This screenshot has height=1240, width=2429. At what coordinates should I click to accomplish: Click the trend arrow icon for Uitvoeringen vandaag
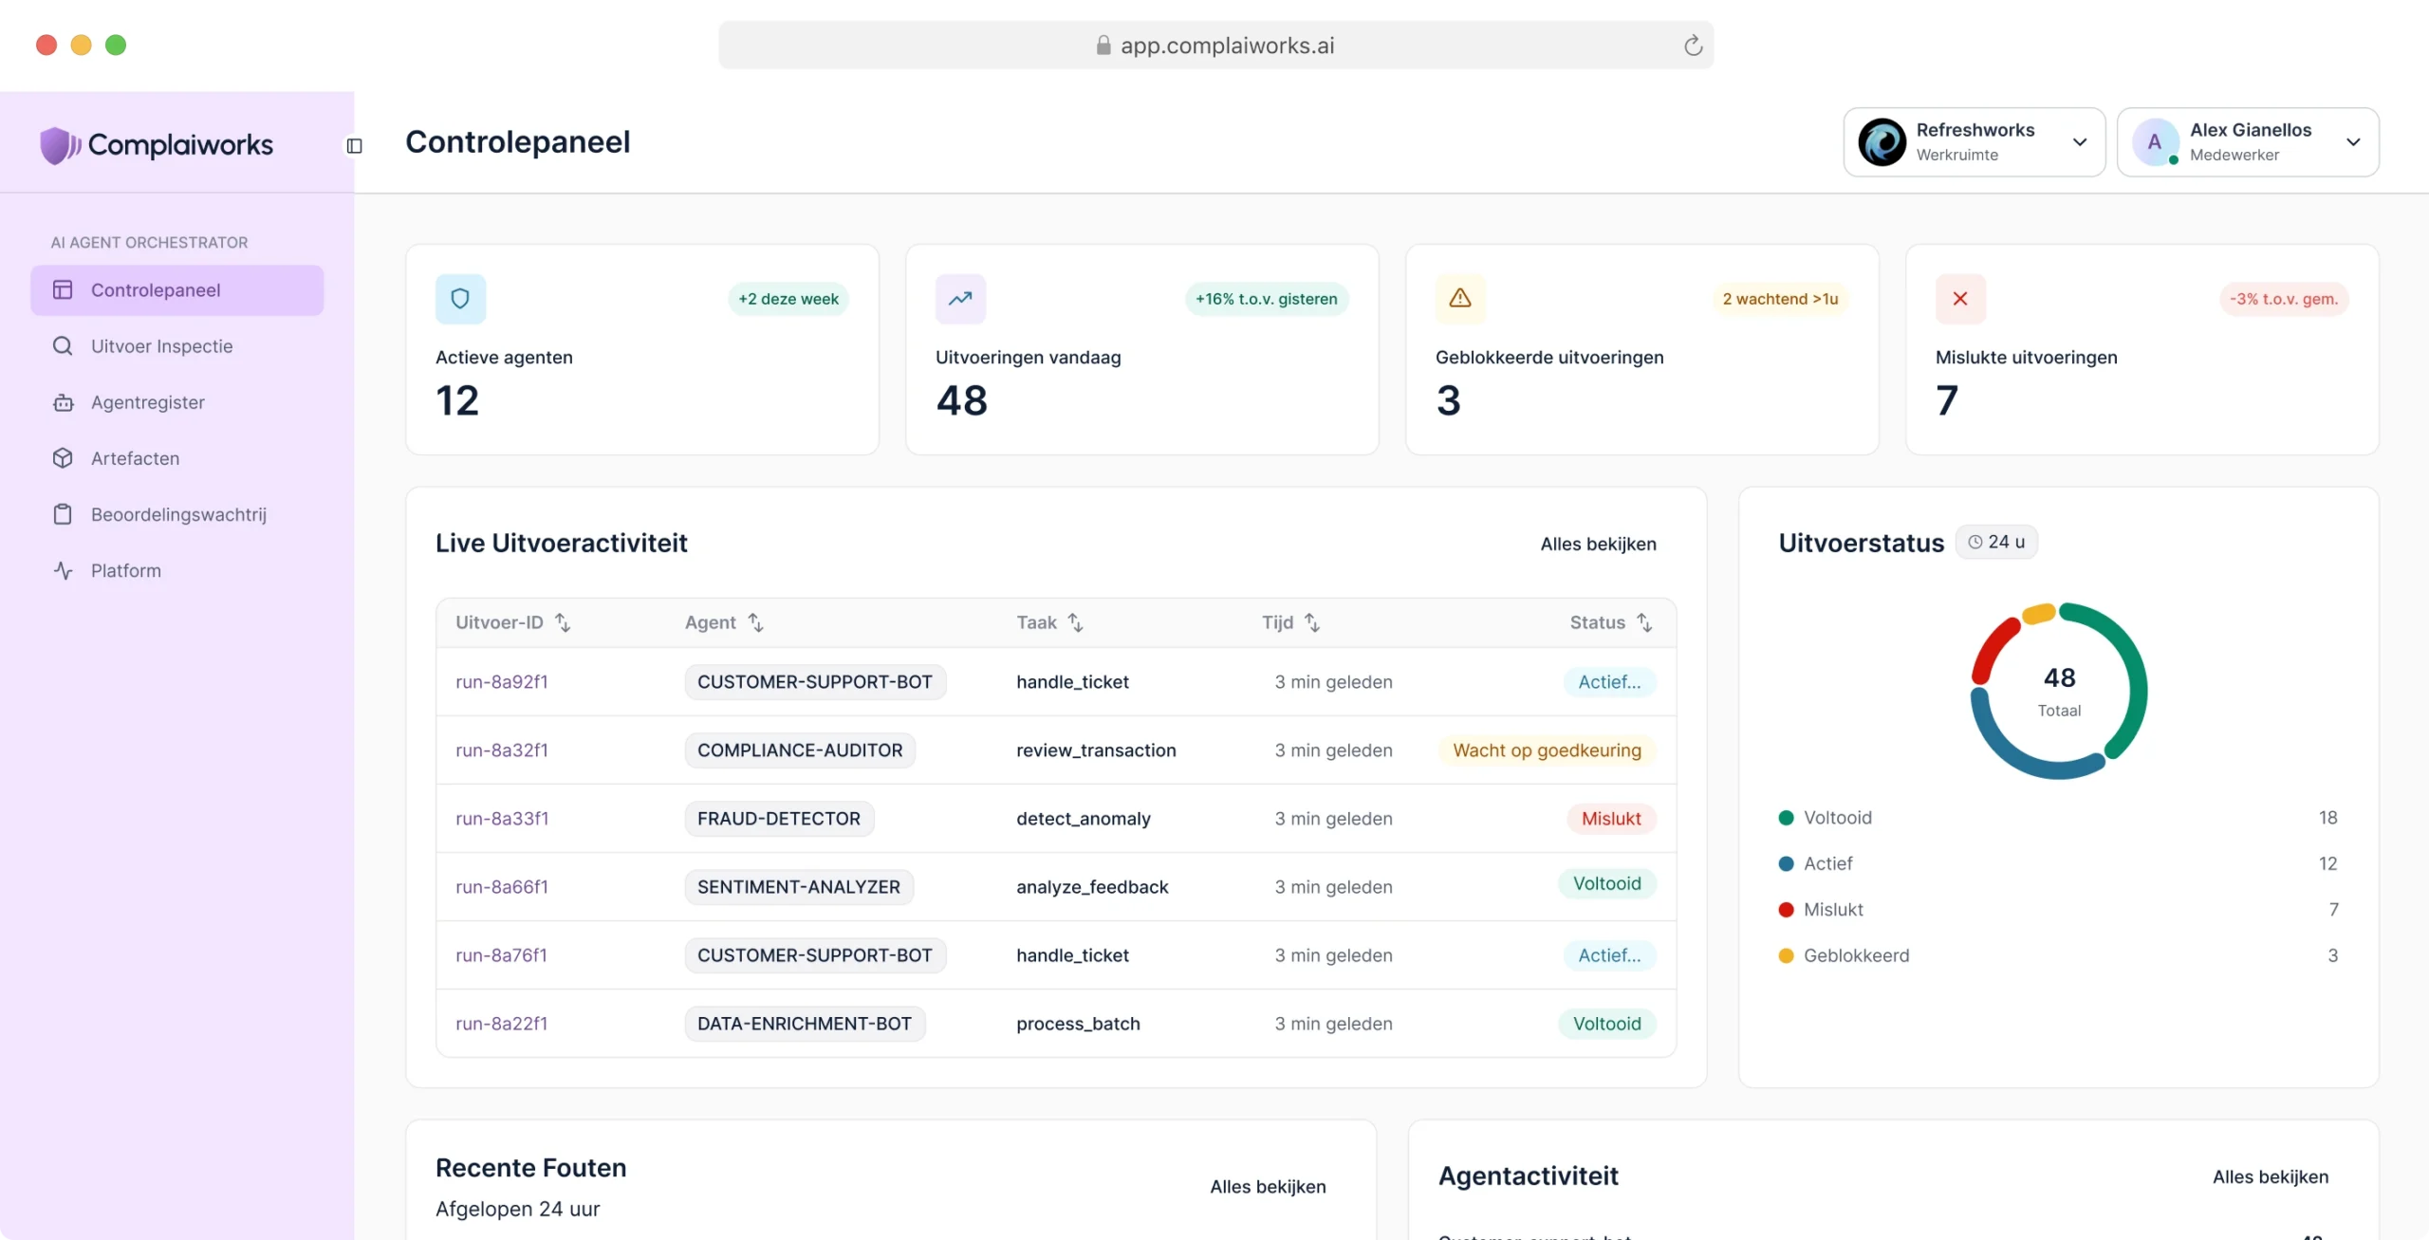click(960, 299)
